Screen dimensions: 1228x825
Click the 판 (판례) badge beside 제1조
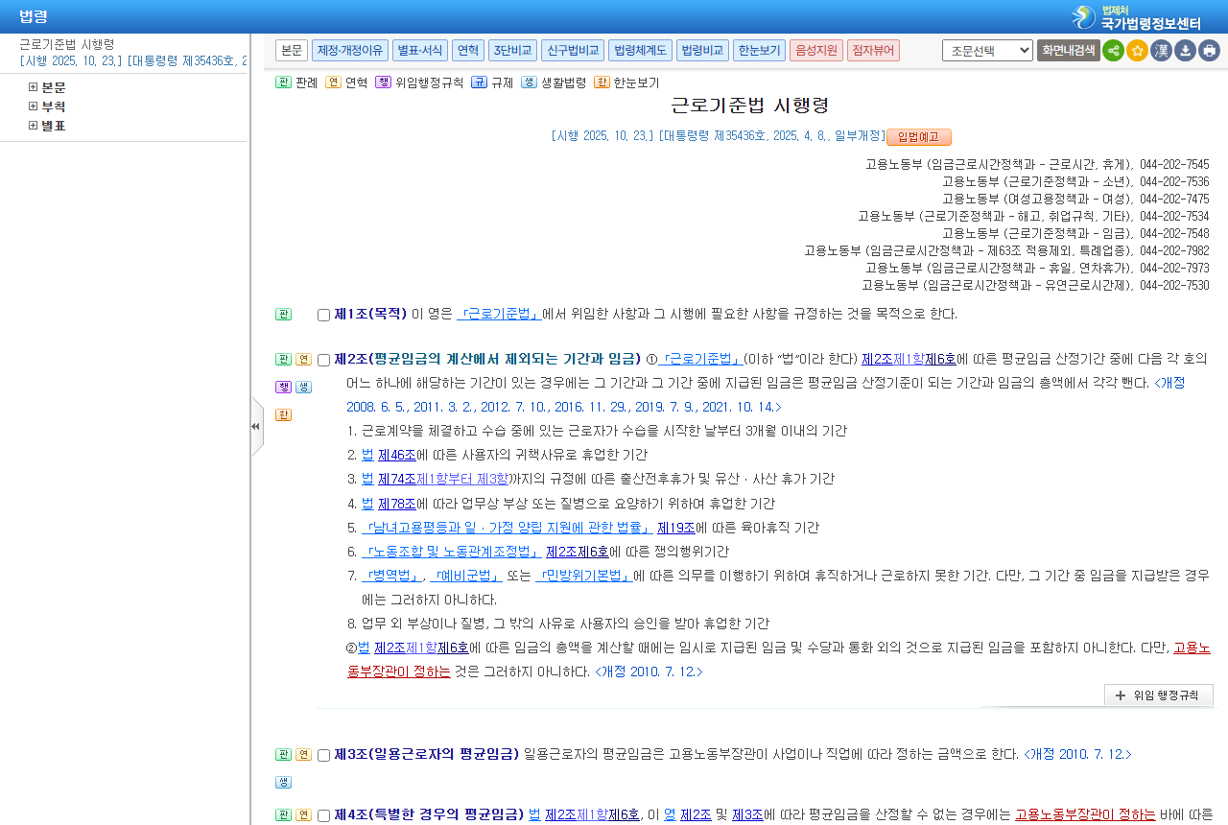point(283,314)
